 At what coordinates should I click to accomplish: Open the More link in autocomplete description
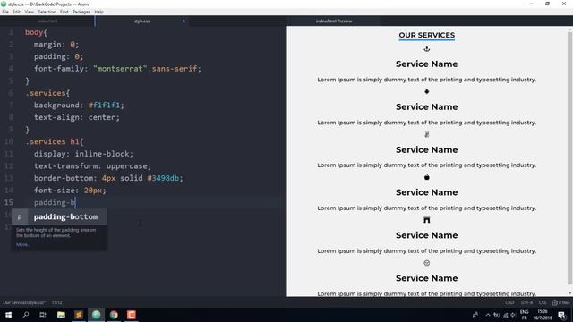tap(22, 244)
